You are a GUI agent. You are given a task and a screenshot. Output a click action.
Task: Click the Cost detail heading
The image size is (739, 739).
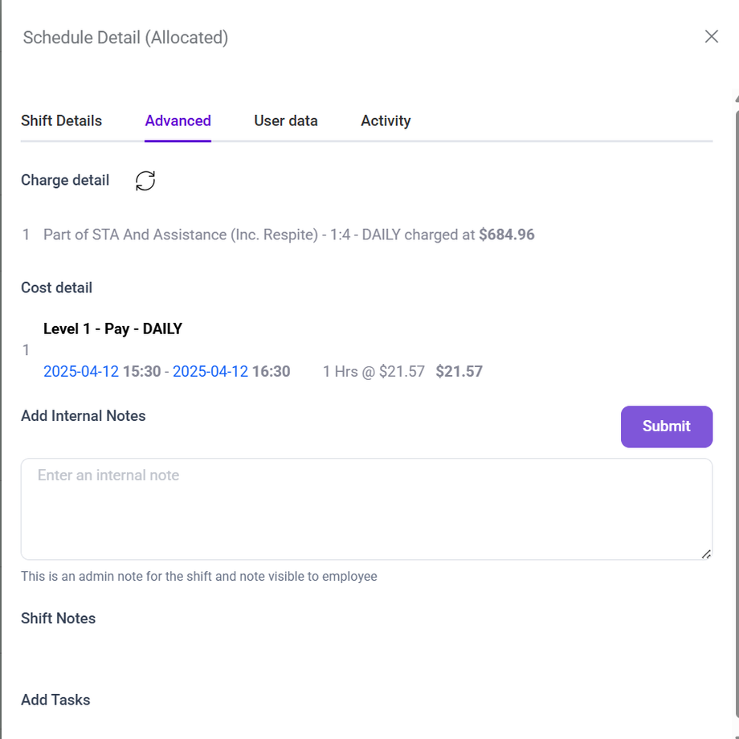click(x=56, y=288)
